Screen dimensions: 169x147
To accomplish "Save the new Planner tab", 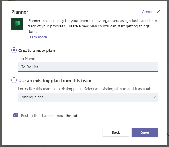I will click(x=145, y=132).
